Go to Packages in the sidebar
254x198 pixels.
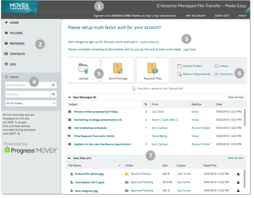(17, 43)
